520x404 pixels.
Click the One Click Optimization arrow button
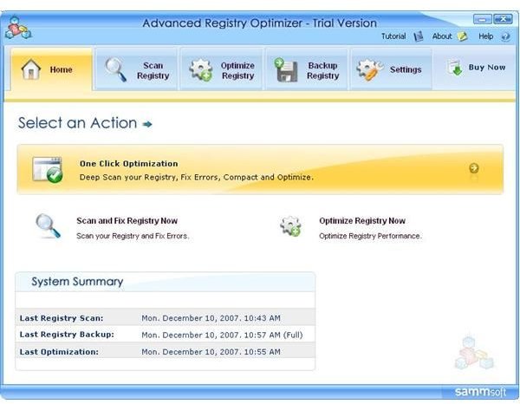click(x=474, y=168)
